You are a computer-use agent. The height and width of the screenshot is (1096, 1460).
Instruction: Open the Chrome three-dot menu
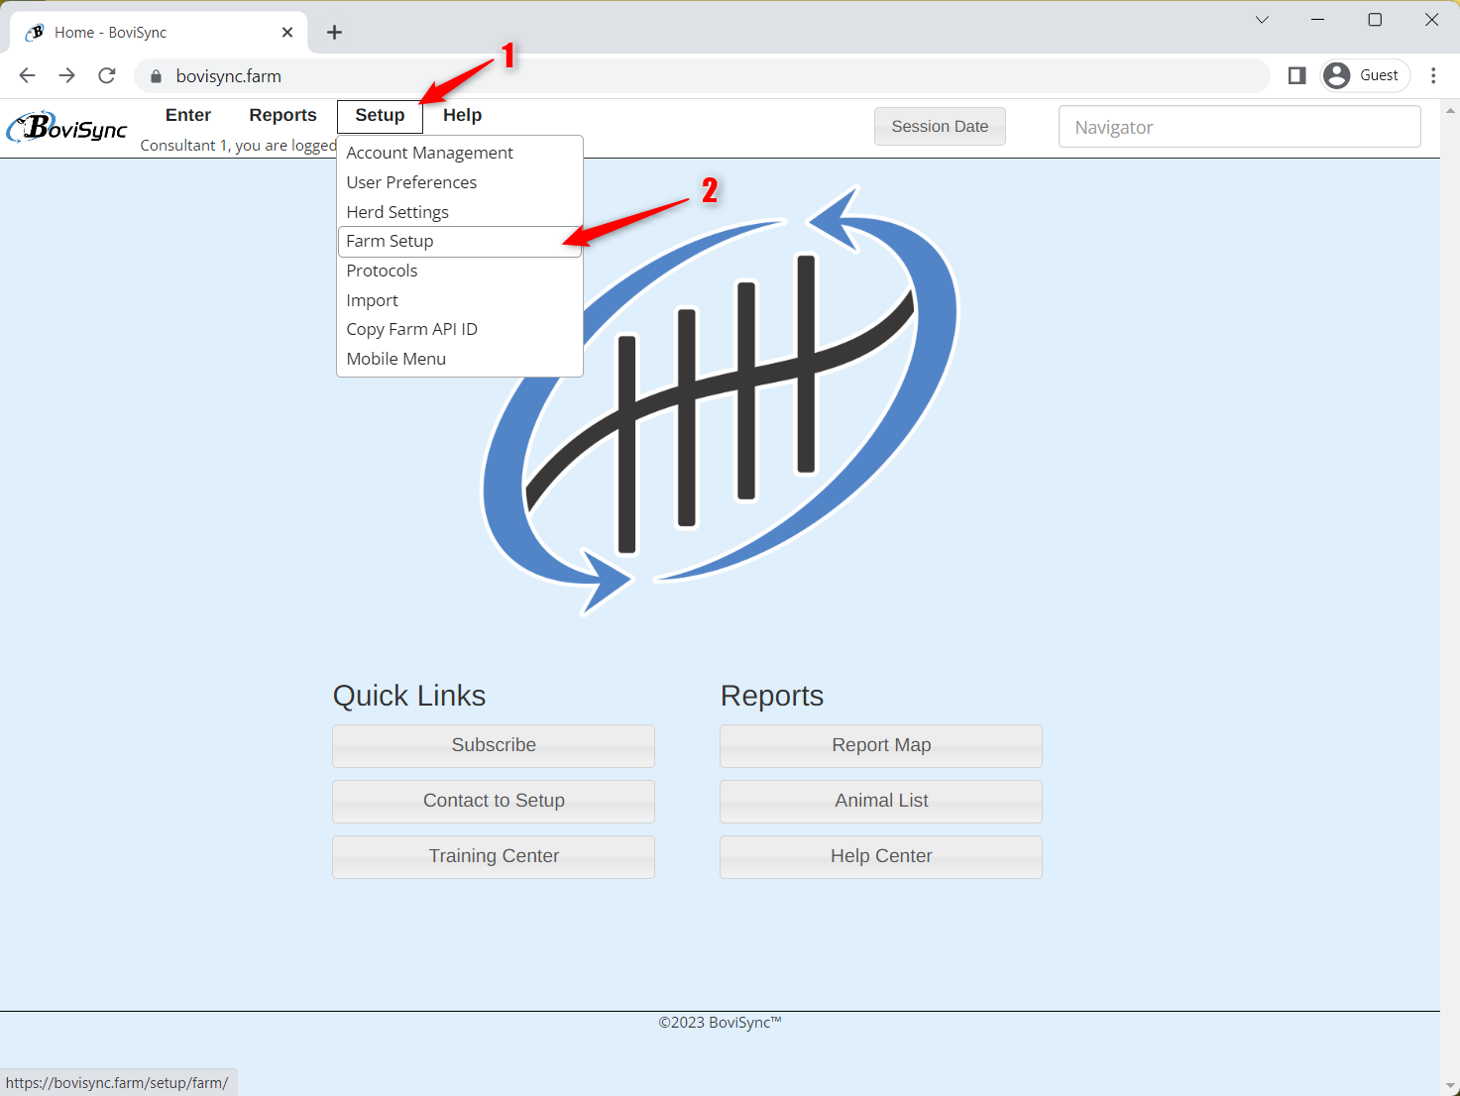pyautogui.click(x=1433, y=75)
